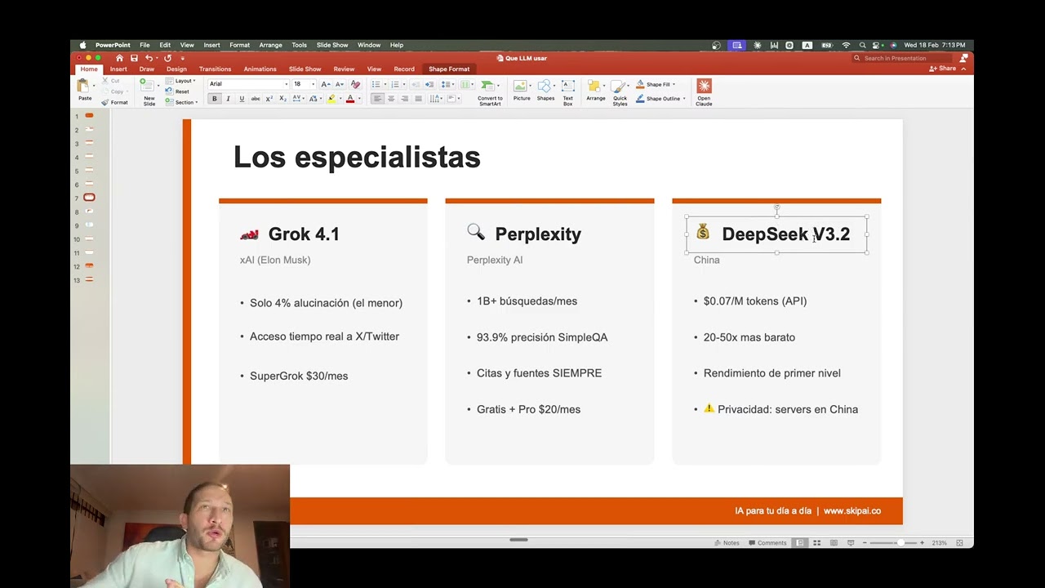This screenshot has height=588, width=1045.
Task: Open the Claude add-in
Action: 704,91
